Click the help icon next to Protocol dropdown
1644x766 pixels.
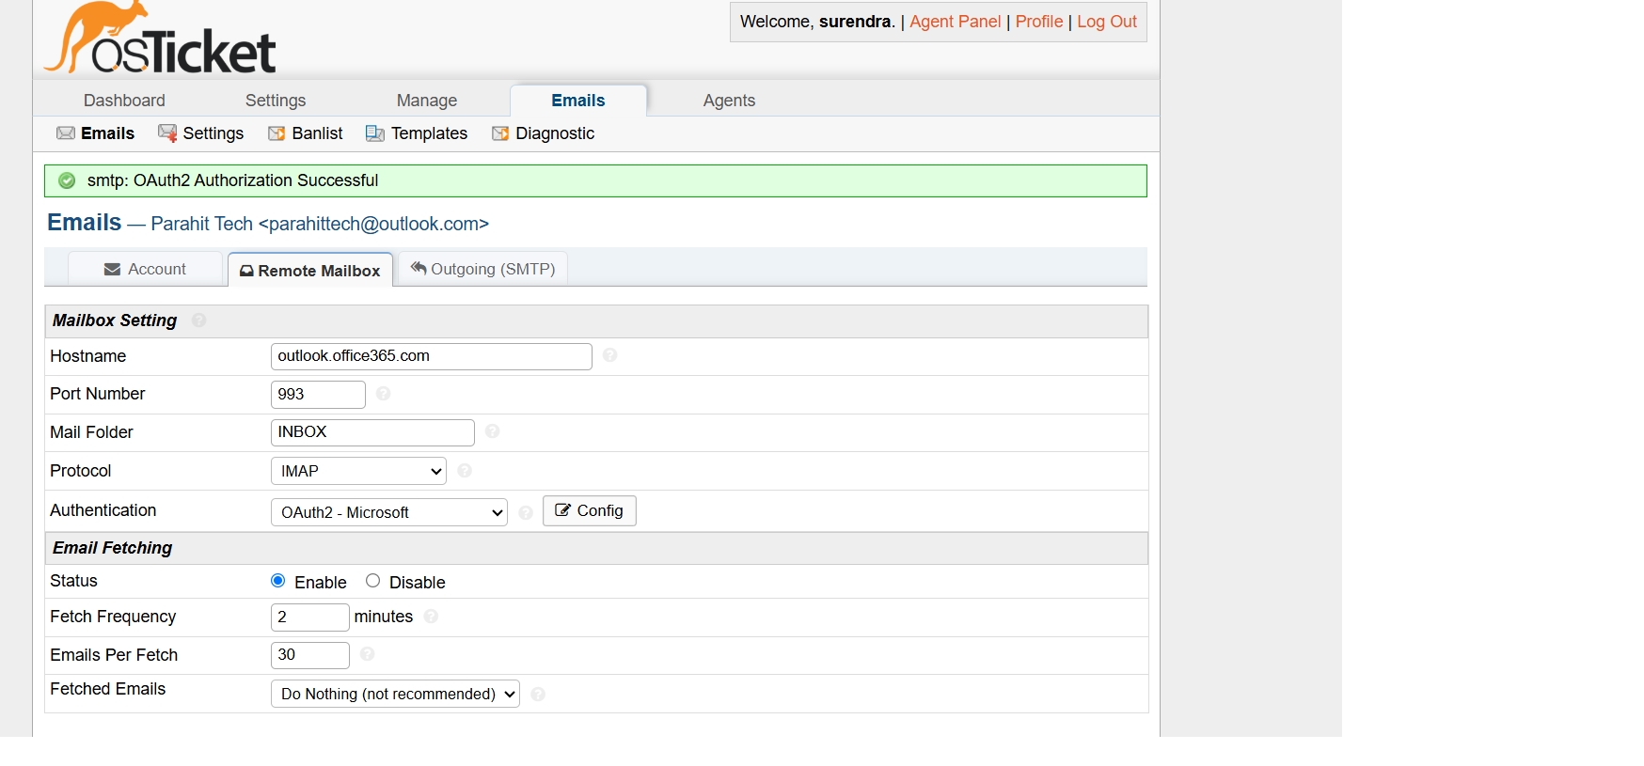(465, 471)
